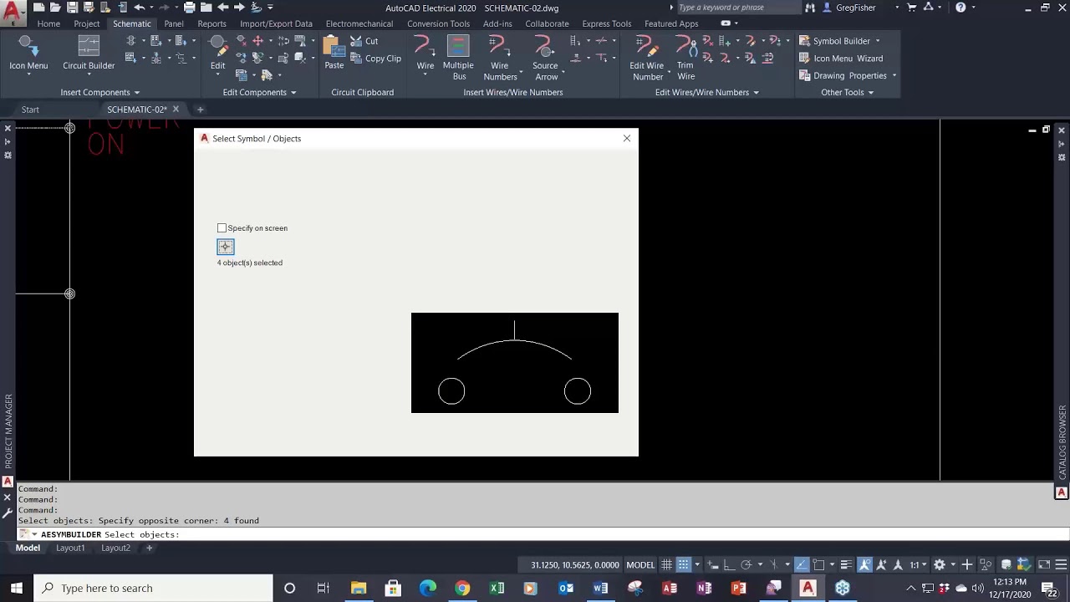Open the Icon Menu Wizard
Screen dimensions: 1070x602
pos(840,59)
